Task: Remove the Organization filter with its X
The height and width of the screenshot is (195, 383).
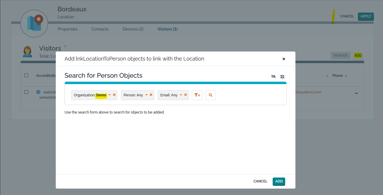Action: click(114, 95)
